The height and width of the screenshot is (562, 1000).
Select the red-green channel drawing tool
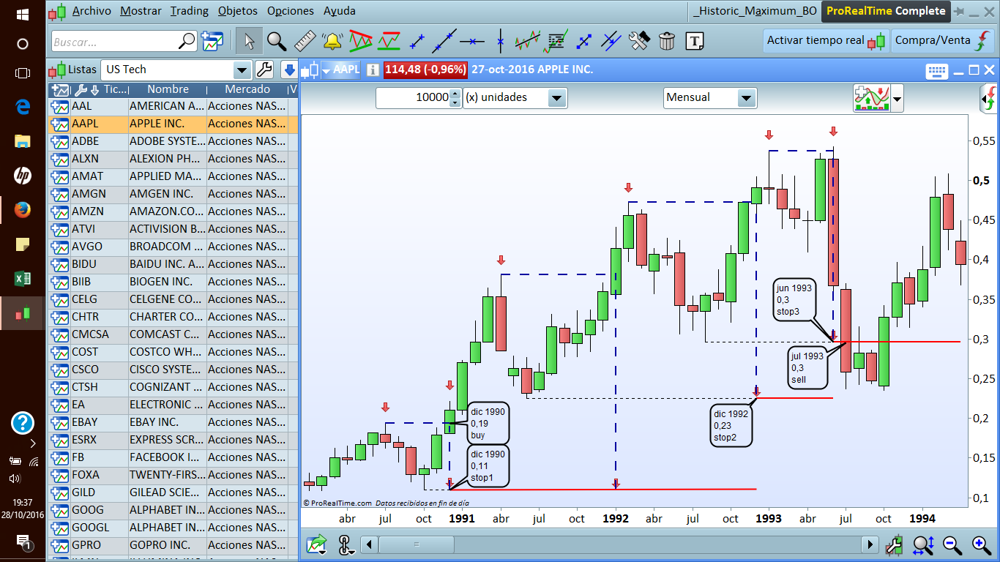(389, 41)
